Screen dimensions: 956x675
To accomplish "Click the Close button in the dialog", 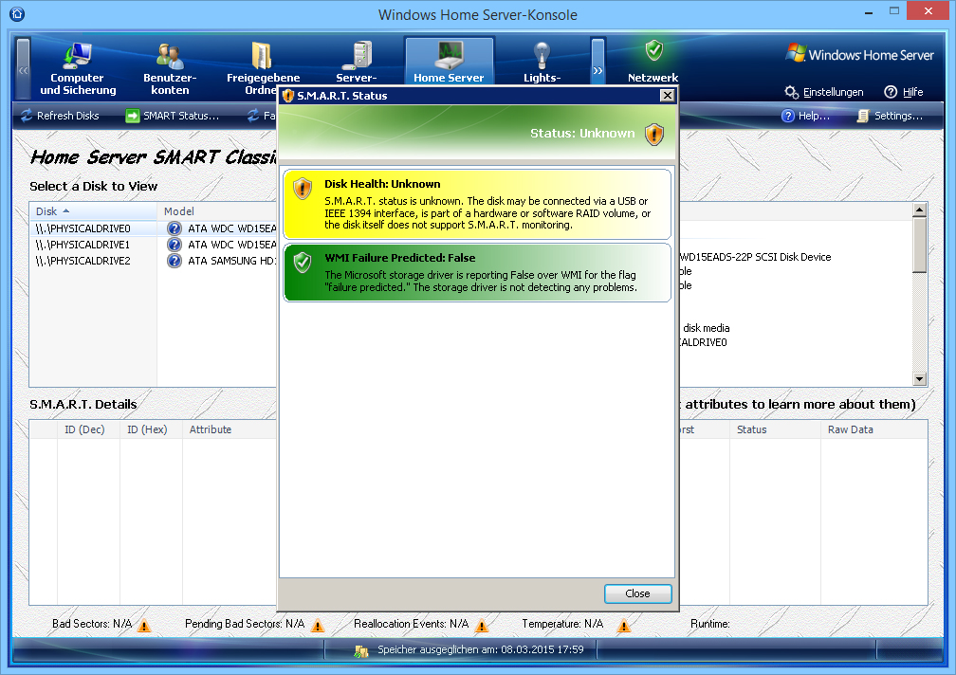I will coord(637,593).
